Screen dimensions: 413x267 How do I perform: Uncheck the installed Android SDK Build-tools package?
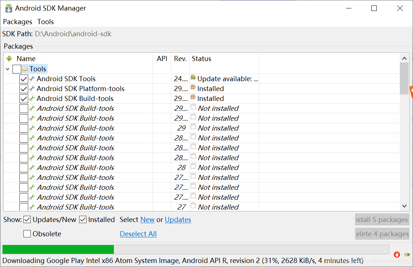[24, 99]
